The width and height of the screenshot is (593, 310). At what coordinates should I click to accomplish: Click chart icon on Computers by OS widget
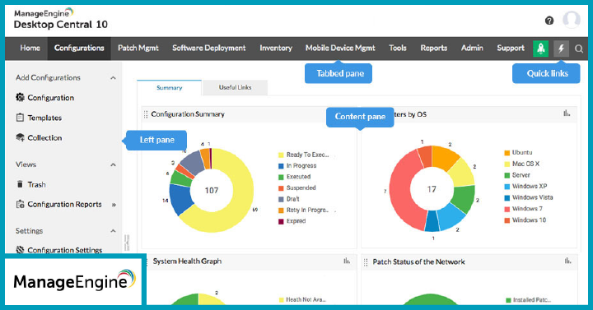567,113
